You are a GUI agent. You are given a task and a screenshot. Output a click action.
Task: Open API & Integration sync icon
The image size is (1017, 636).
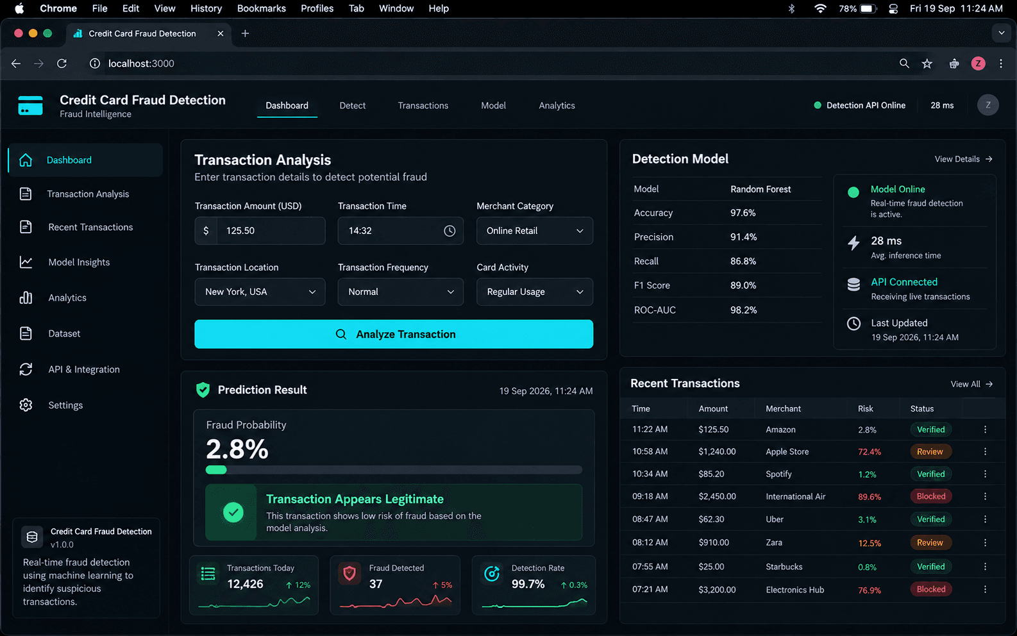pos(26,369)
